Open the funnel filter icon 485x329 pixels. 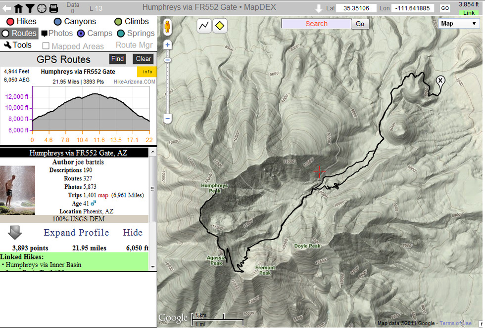[30, 8]
